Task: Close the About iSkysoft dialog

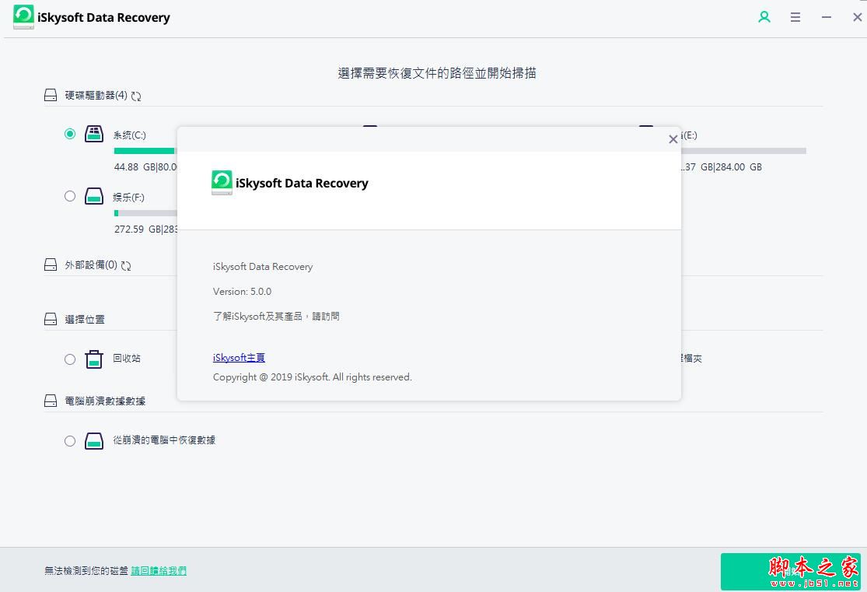Action: 673,139
